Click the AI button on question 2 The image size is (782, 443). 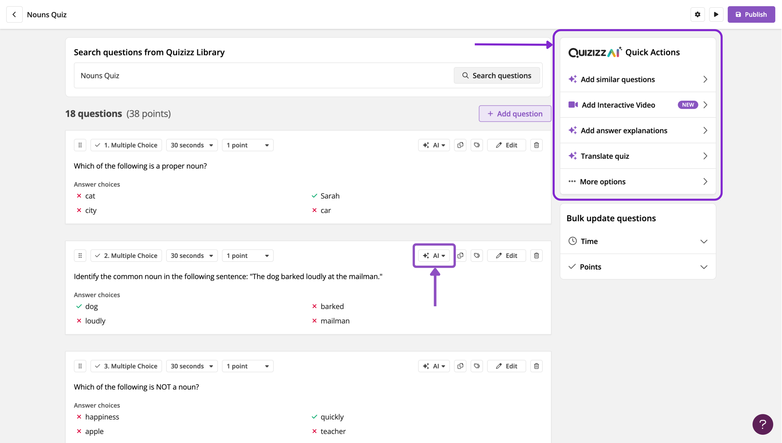tap(434, 256)
